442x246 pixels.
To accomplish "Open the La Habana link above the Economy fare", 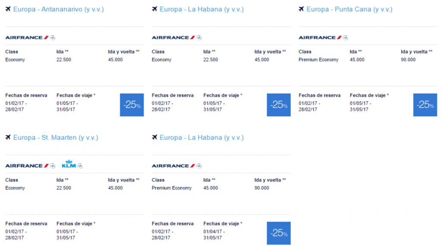I will 202,9.
